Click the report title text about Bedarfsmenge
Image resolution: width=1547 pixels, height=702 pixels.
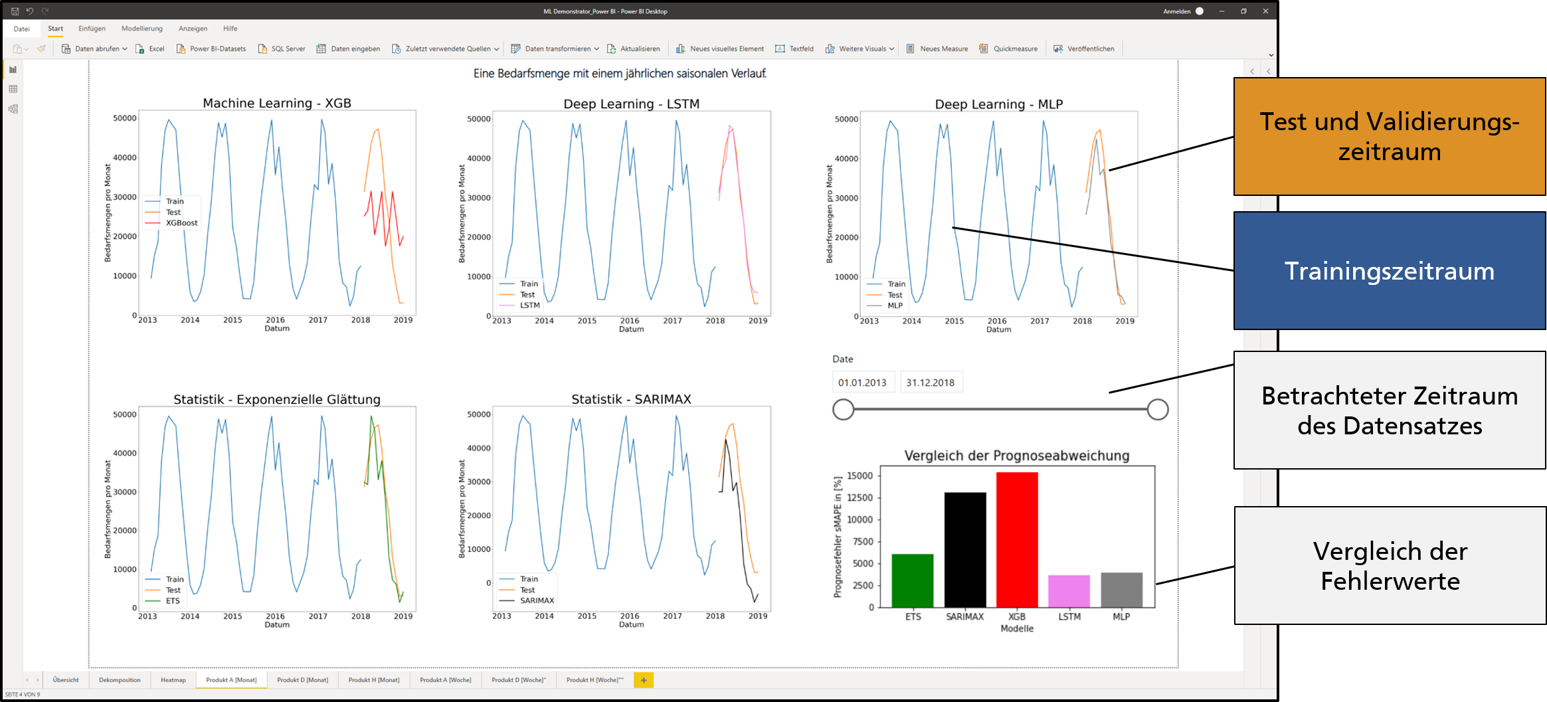tap(620, 74)
